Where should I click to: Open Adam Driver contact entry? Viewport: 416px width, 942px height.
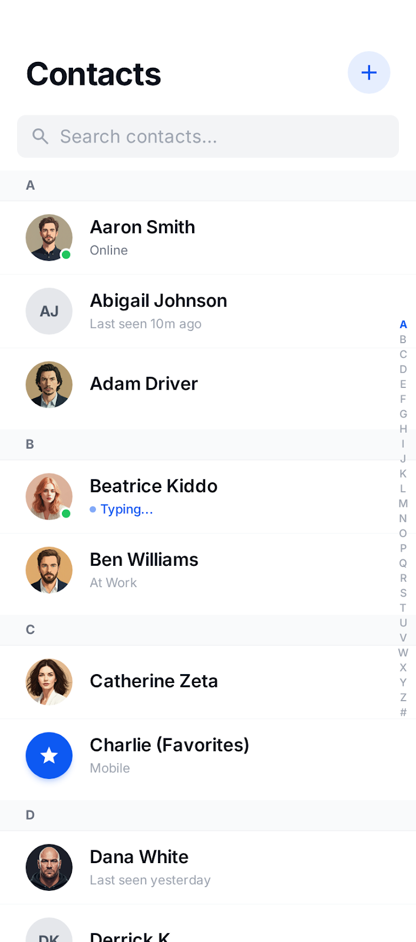pyautogui.click(x=144, y=384)
